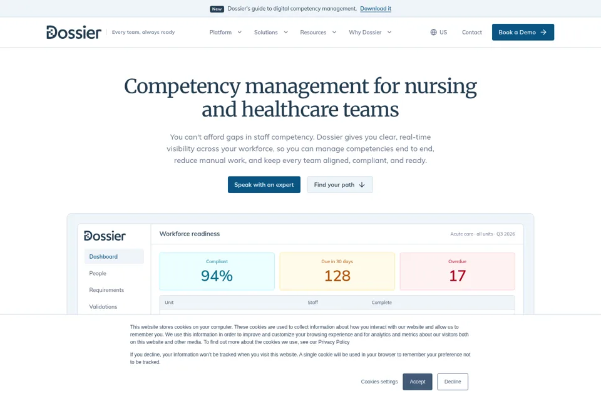Expand the Why Dossier menu chevron

[389, 32]
